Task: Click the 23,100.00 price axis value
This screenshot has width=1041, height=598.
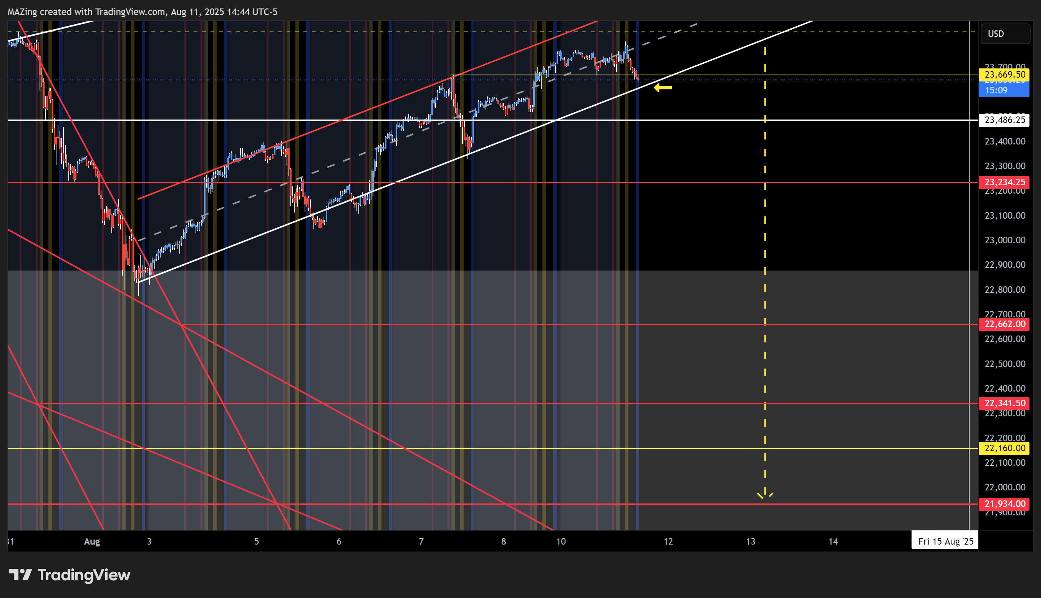Action: [1005, 216]
